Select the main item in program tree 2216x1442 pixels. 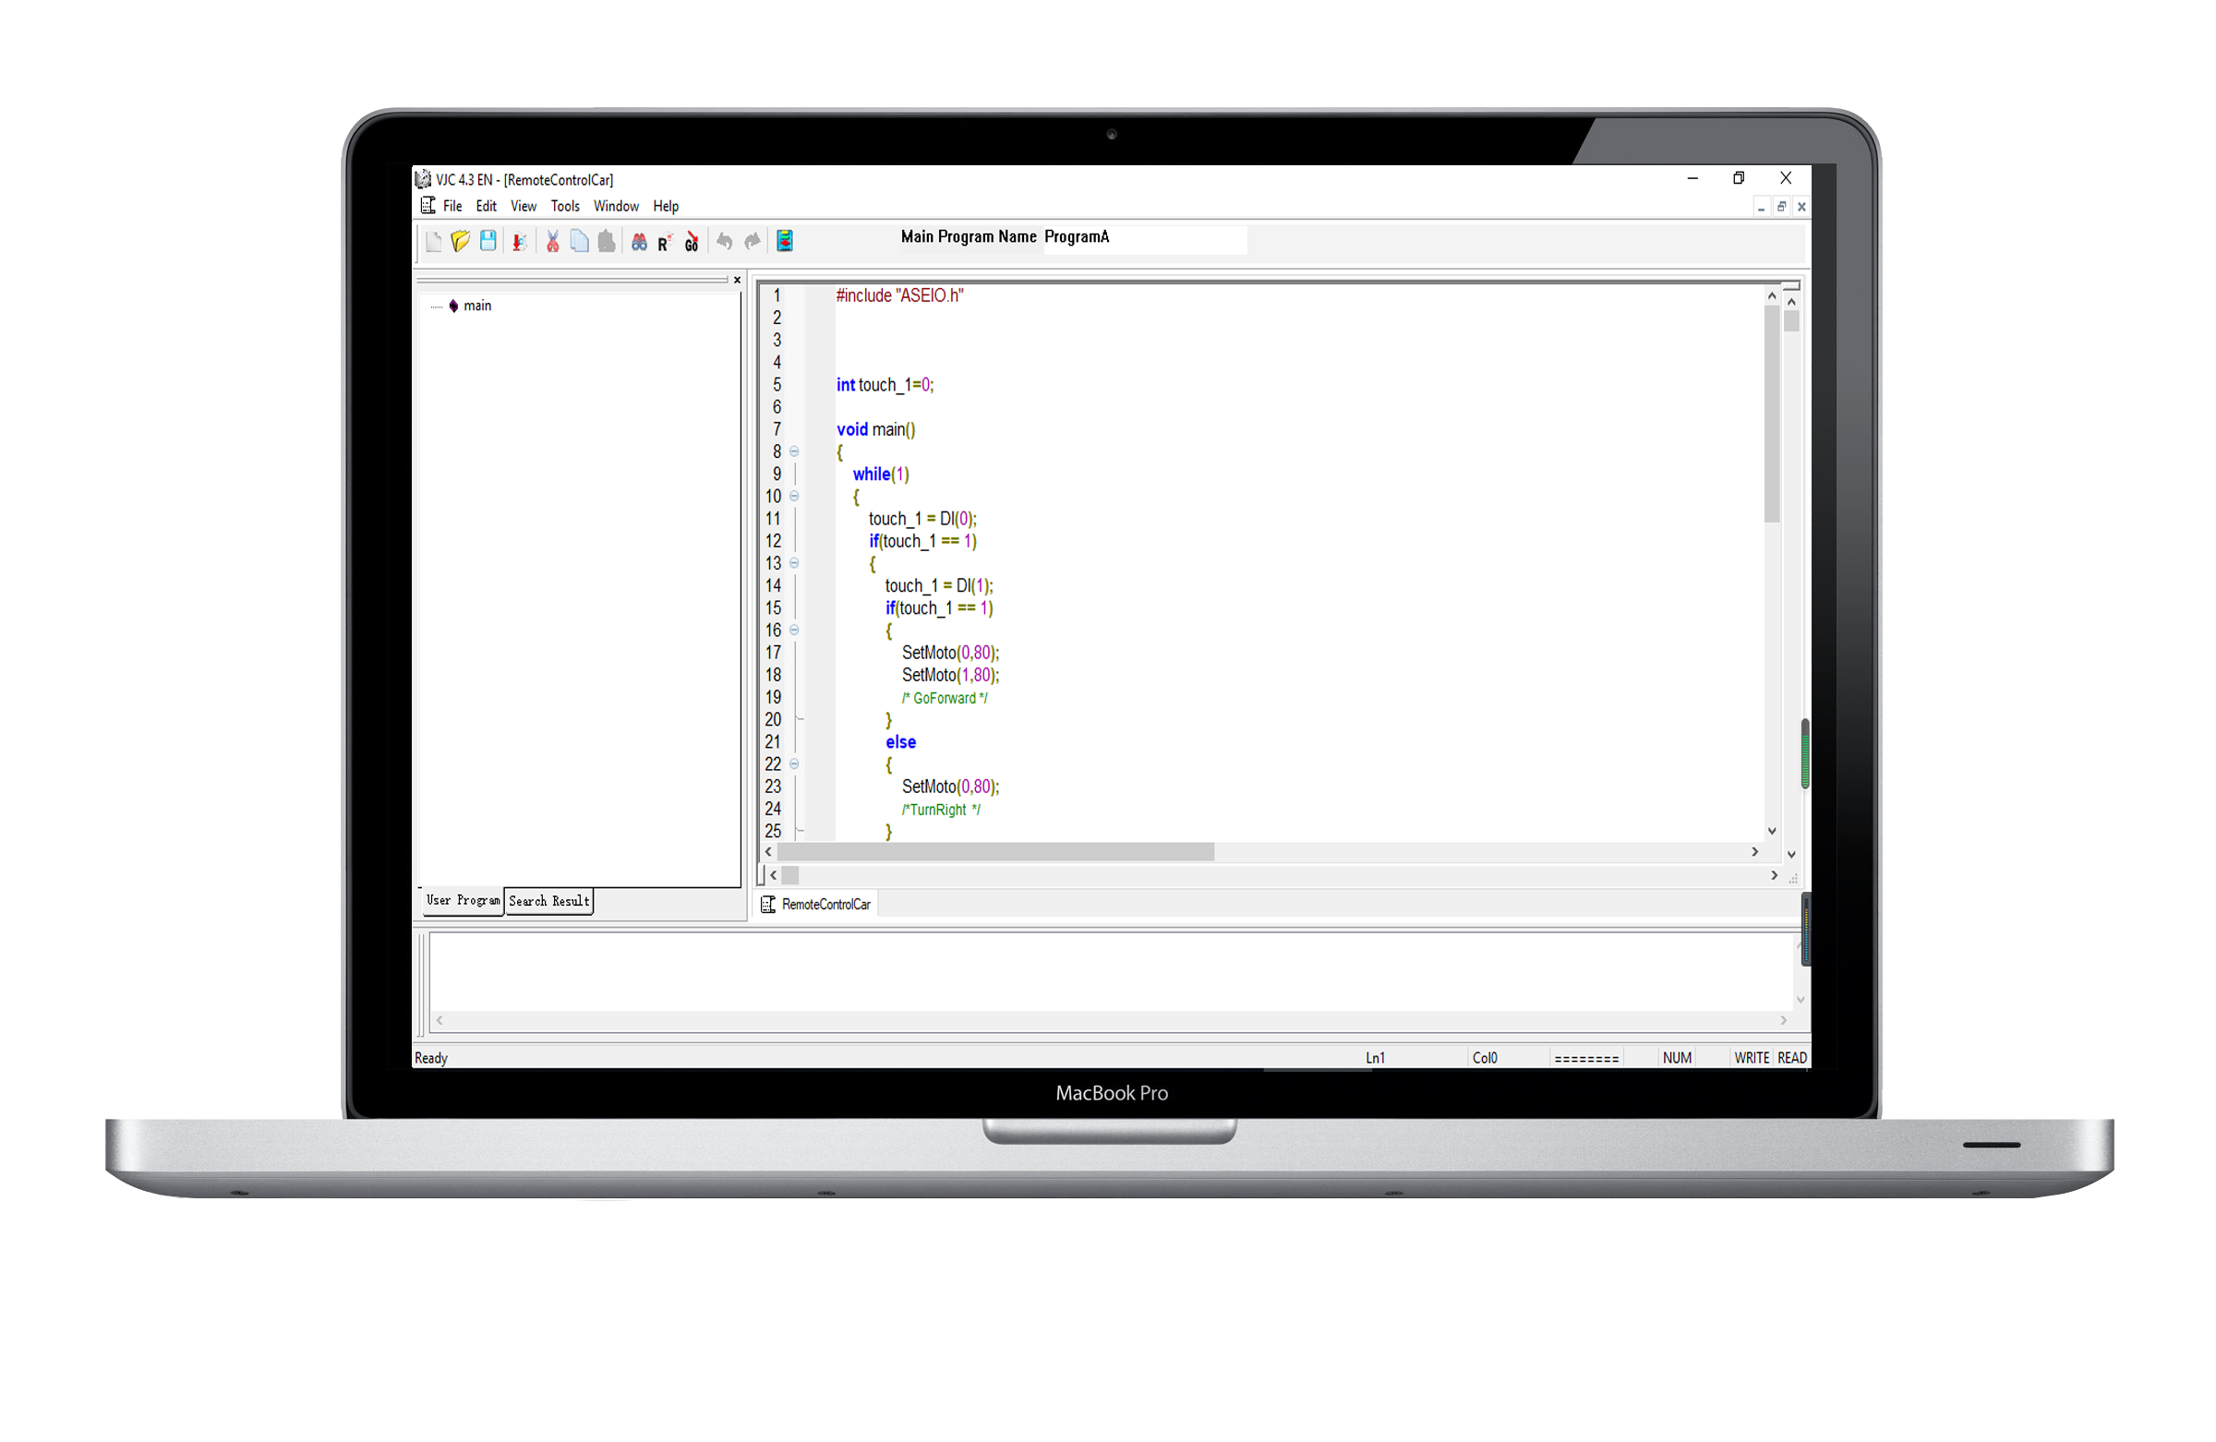coord(476,306)
